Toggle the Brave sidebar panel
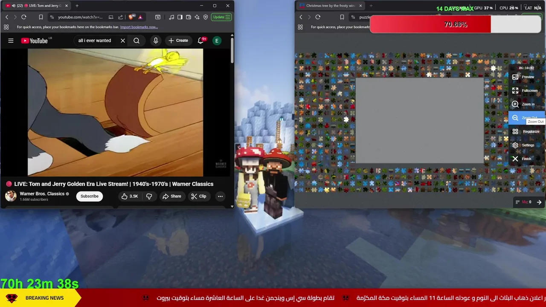Screen dimensions: 546x307 [180, 17]
